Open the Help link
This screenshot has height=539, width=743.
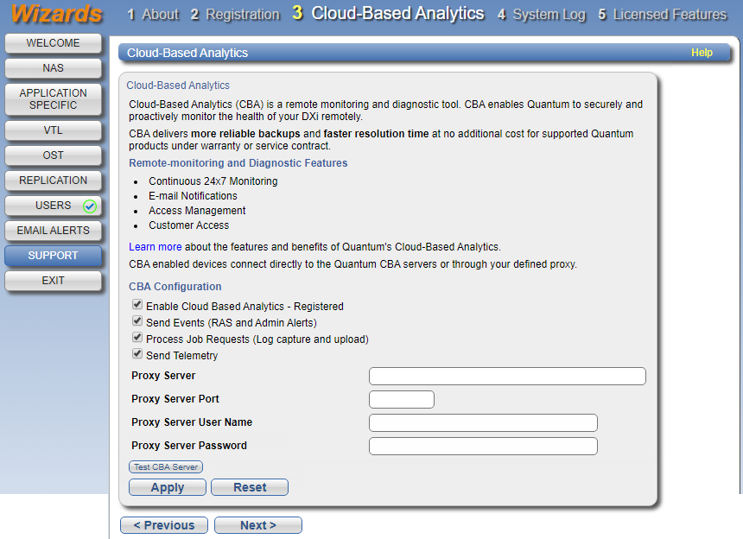(702, 53)
